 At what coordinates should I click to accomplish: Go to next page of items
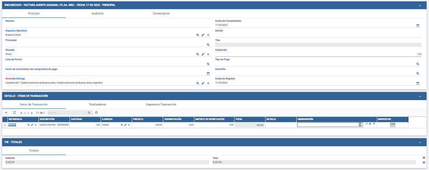coord(28,113)
